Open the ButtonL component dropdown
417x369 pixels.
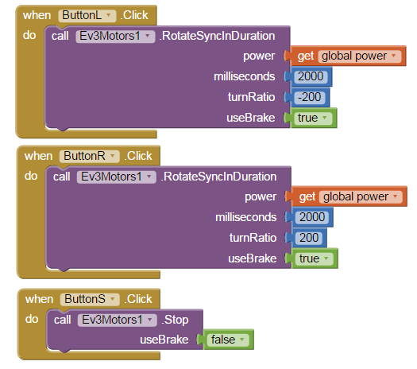(87, 15)
